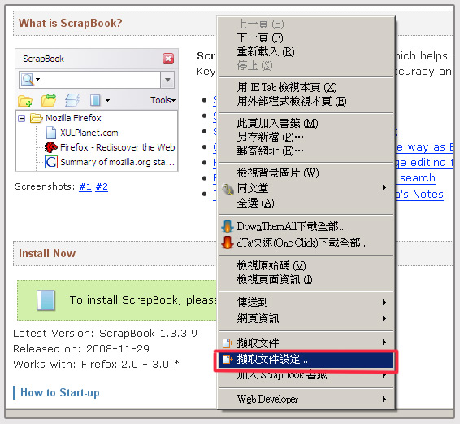
Task: Open screenshot link #1
Action: tap(85, 186)
